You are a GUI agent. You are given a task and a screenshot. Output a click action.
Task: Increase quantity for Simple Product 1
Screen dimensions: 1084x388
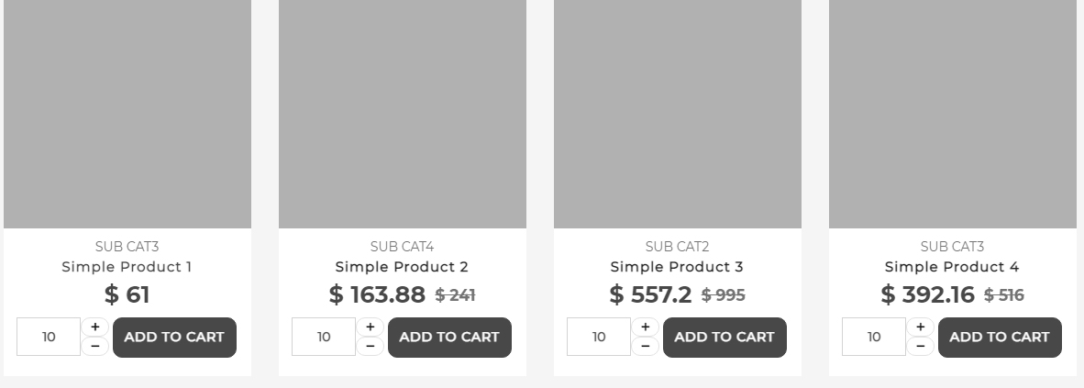point(95,327)
